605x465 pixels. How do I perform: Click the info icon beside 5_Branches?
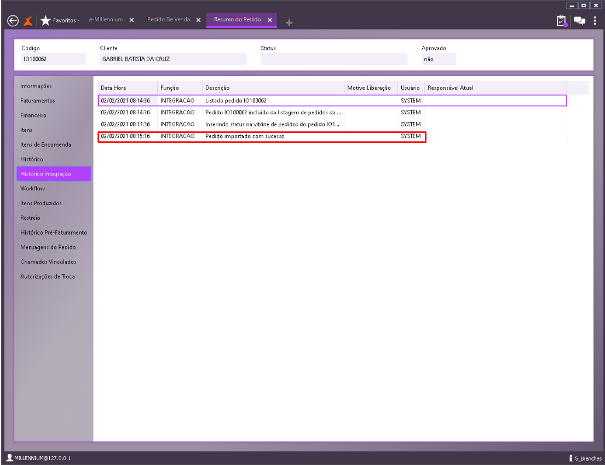[x=571, y=458]
